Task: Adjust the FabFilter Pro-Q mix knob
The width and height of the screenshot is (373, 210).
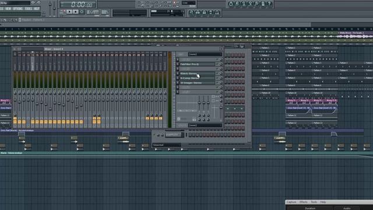Action: click(221, 64)
